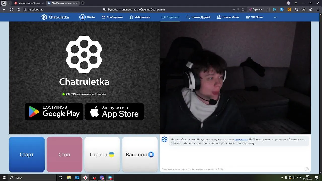Click the Поиск taskbar search box
Viewport: 322px width, 181px height.
click(32, 178)
